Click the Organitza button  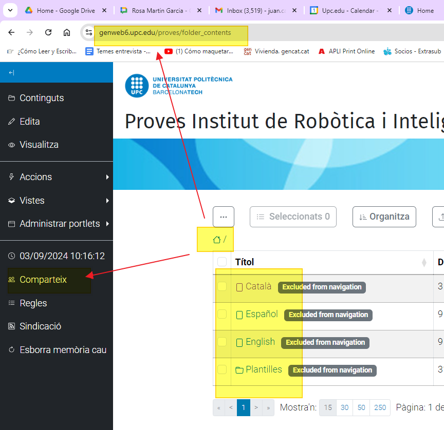384,217
